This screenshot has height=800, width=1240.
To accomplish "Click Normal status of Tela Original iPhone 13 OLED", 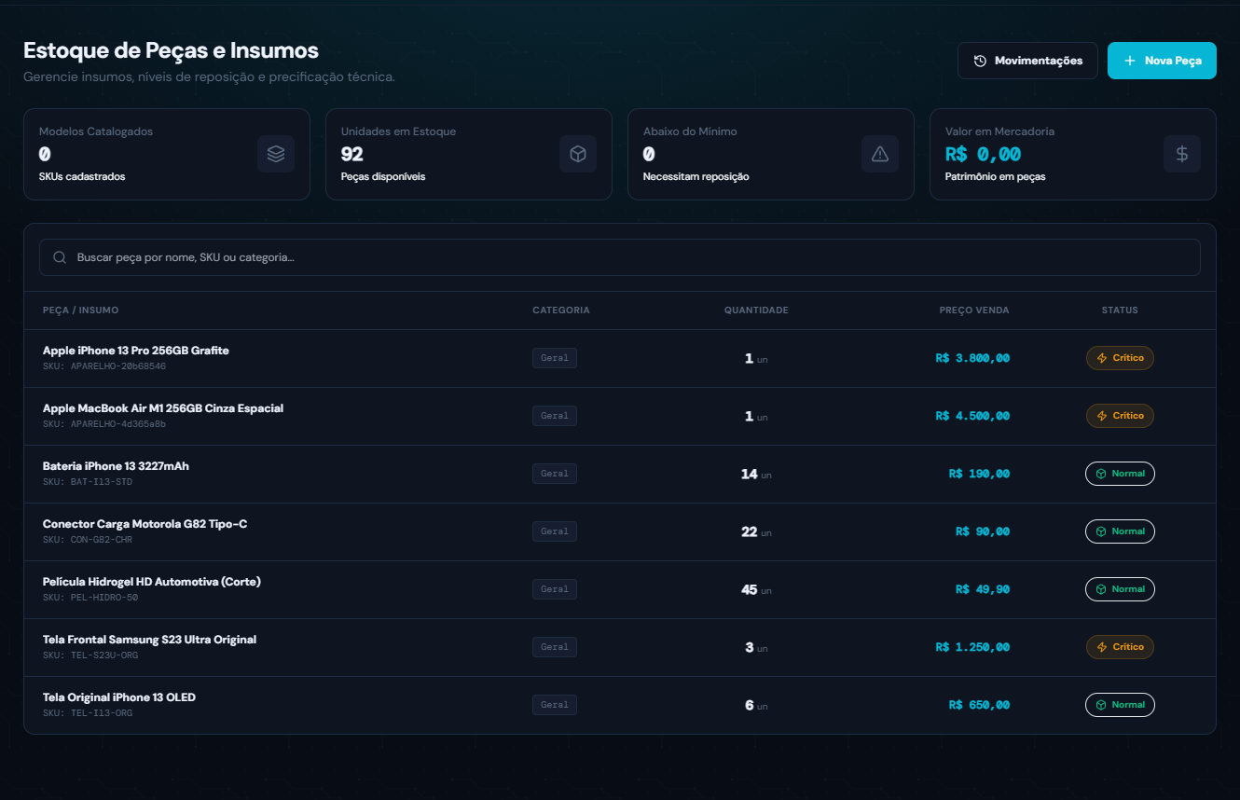I will pos(1120,705).
